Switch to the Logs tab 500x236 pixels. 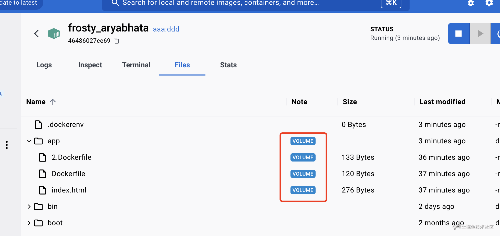point(44,65)
